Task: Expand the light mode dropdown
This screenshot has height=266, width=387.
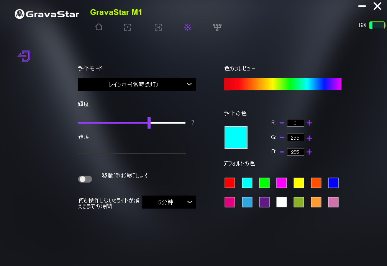Action: 137,84
